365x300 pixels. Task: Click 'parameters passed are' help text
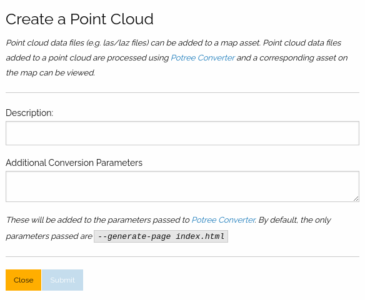pyautogui.click(x=49, y=236)
